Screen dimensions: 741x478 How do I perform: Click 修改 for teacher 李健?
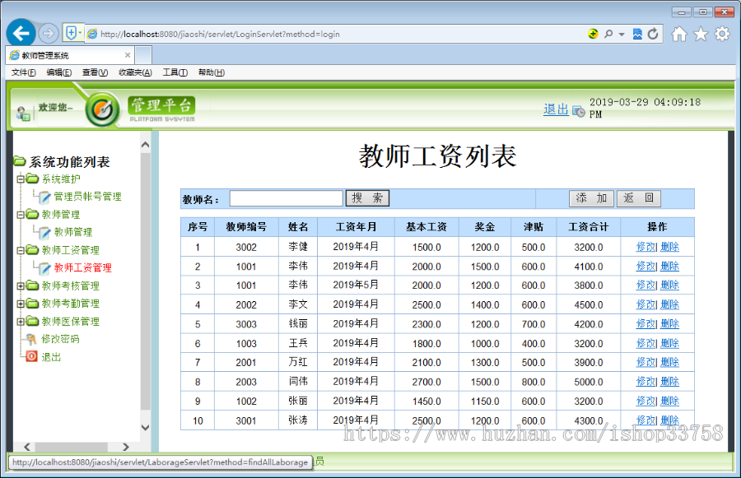pos(646,247)
